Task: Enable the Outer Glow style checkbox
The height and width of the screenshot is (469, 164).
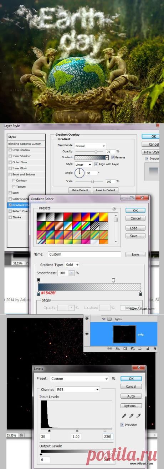Action: click(x=10, y=162)
